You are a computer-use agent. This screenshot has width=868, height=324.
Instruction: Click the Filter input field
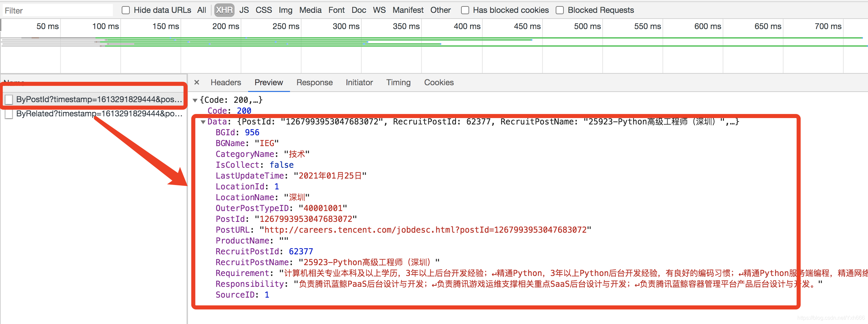coord(58,10)
